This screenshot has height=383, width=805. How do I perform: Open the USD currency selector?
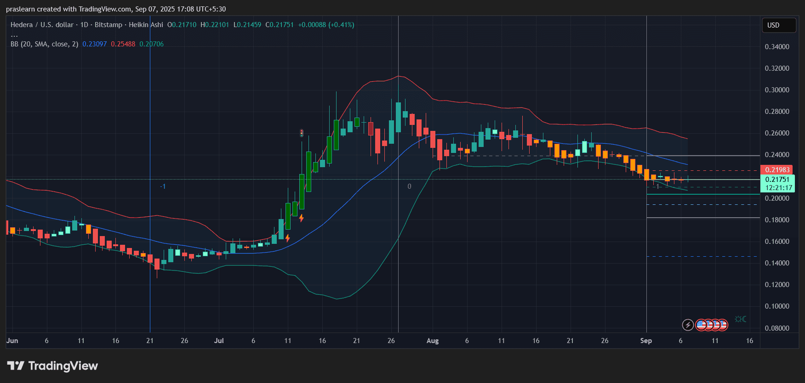(x=779, y=25)
